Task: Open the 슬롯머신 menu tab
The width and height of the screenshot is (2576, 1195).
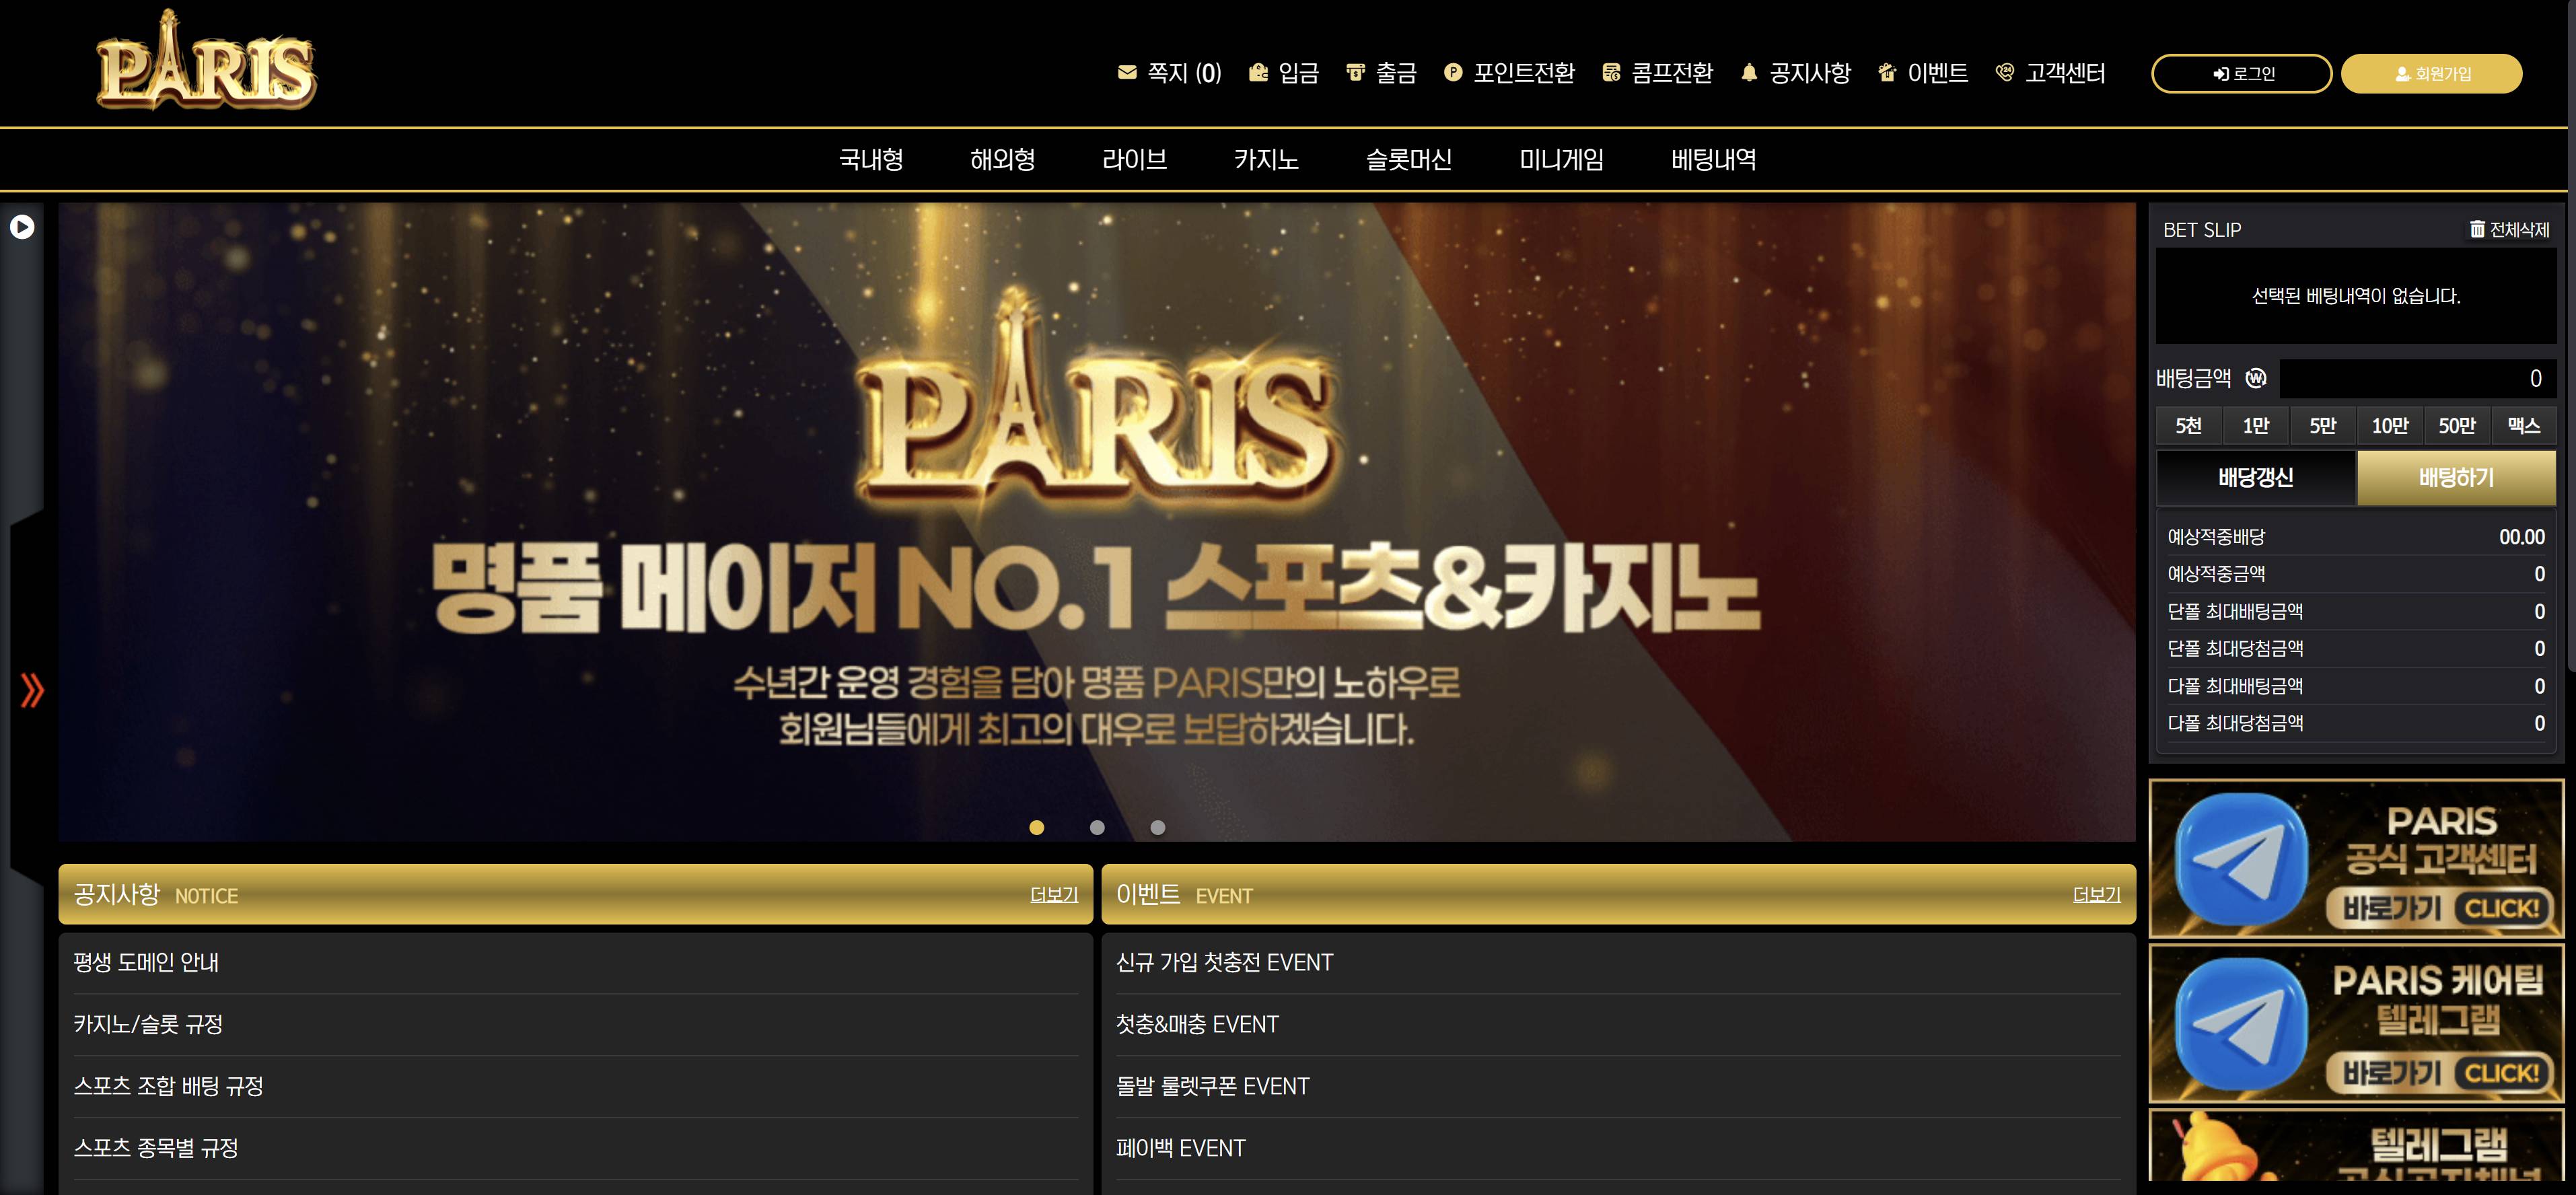Action: [x=1408, y=160]
